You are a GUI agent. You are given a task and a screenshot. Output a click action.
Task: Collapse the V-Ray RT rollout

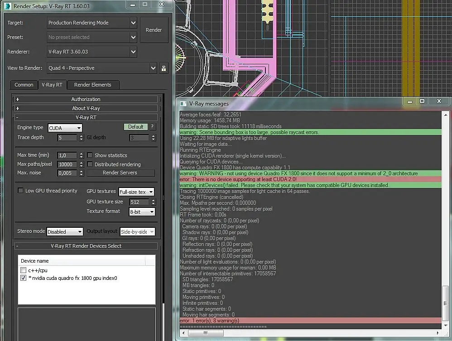86,117
